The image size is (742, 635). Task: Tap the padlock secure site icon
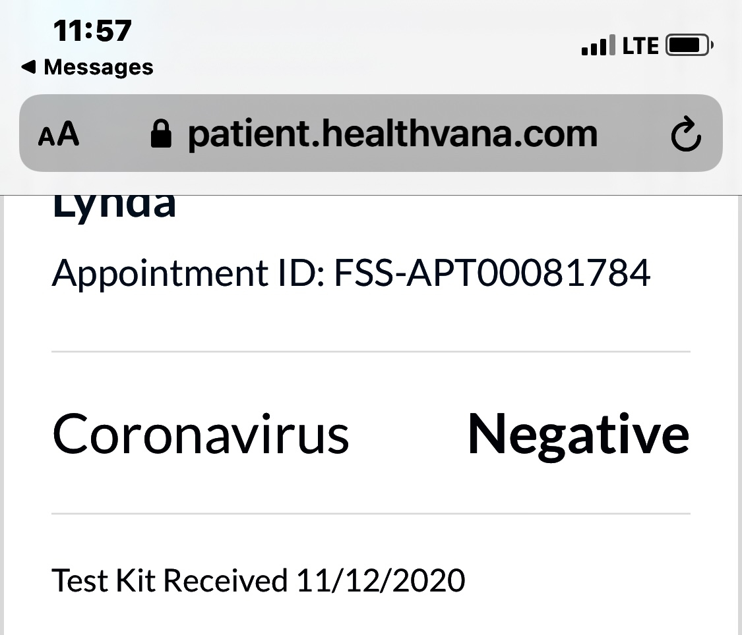(x=161, y=134)
